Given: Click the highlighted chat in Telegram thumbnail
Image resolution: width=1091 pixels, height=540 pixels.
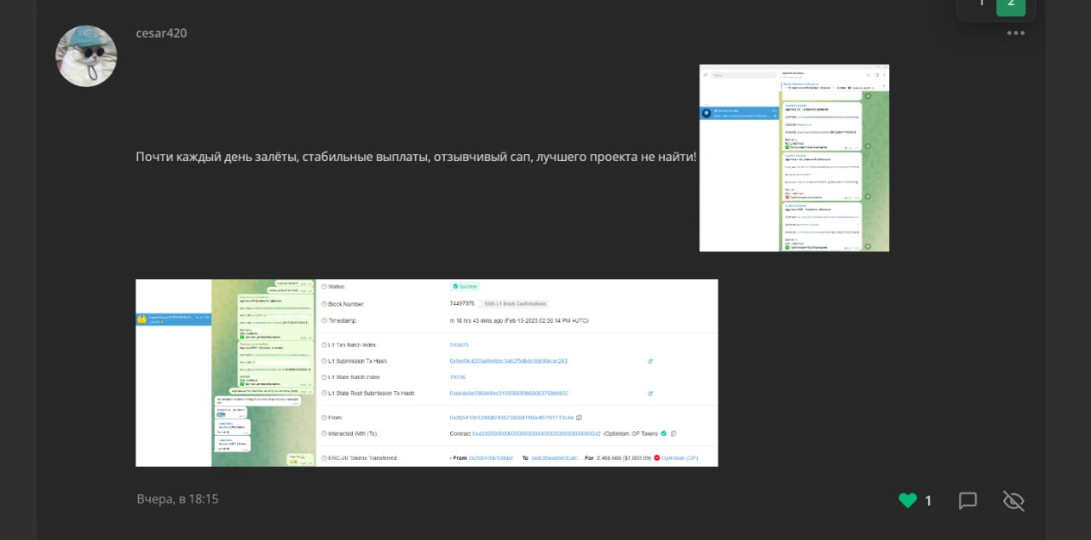Looking at the screenshot, I should click(x=739, y=113).
